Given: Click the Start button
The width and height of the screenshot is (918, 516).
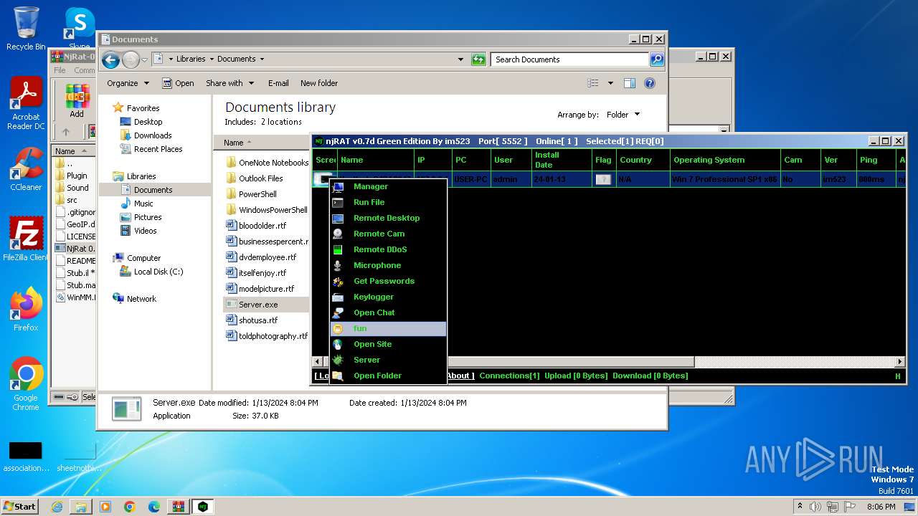Looking at the screenshot, I should 19,506.
